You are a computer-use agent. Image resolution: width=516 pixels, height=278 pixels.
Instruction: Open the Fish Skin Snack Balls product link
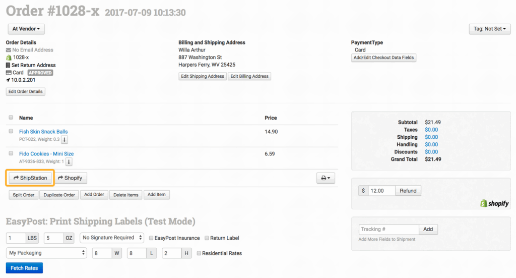(x=43, y=132)
